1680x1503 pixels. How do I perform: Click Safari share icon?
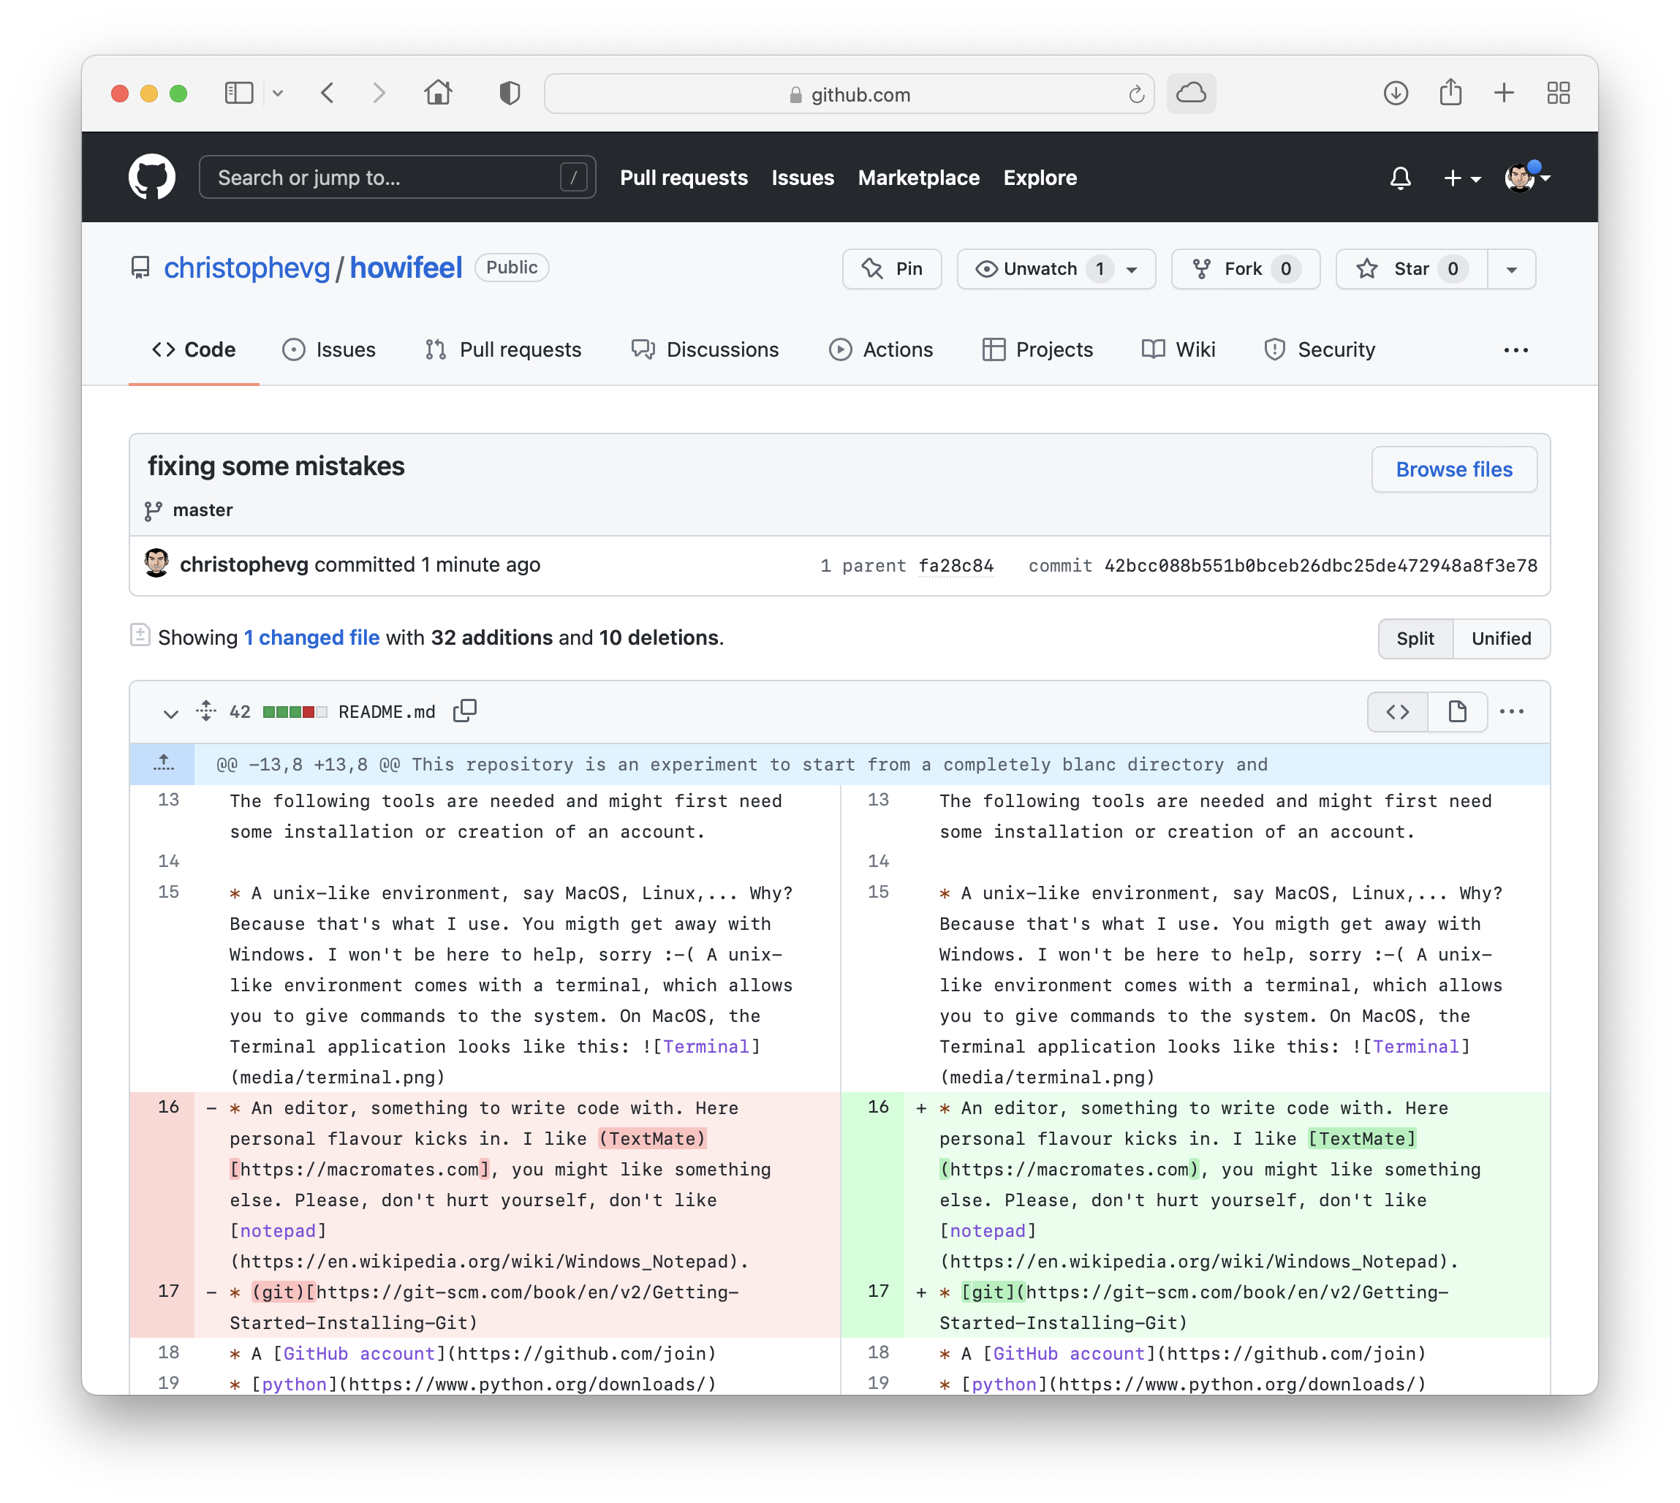coord(1450,94)
